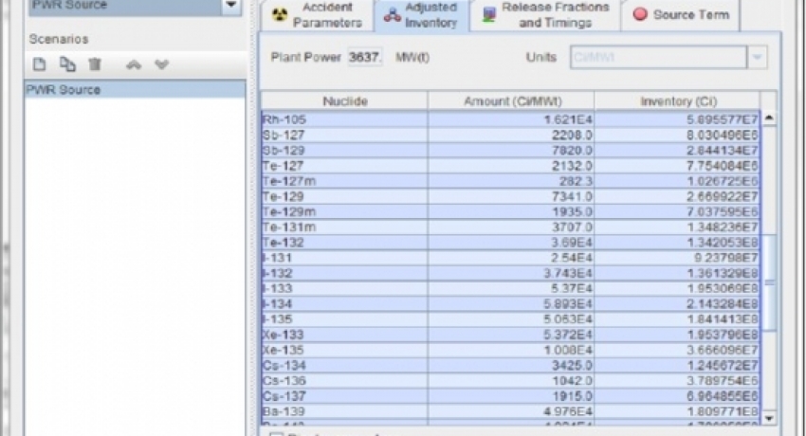The image size is (806, 436).
Task: Move scenario up with the up arrow icon
Action: [x=134, y=64]
